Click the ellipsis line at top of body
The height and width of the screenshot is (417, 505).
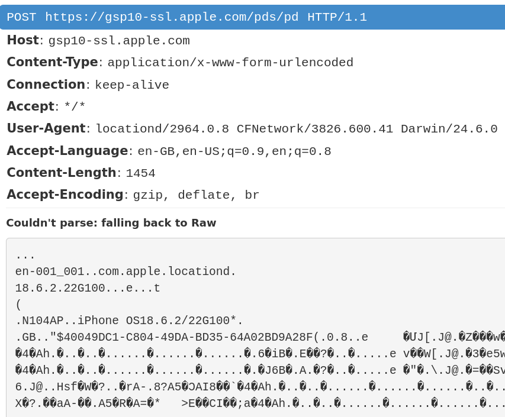click(x=24, y=256)
